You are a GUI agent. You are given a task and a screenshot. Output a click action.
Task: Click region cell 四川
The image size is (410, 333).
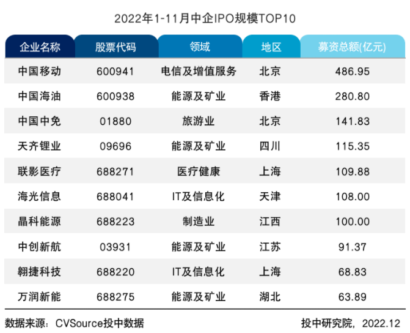270,146
